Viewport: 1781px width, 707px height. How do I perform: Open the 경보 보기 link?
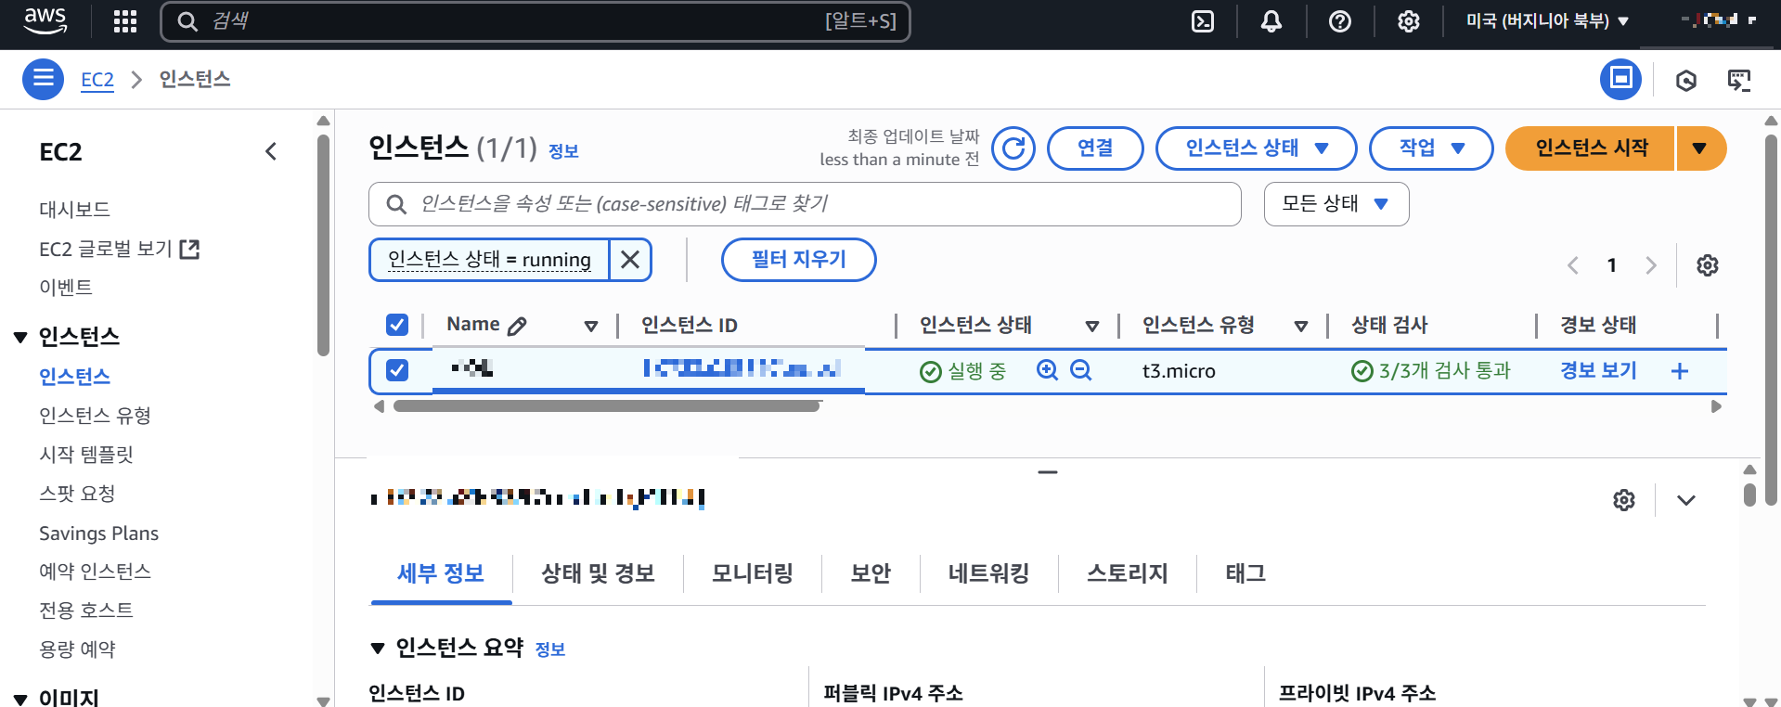click(1598, 370)
